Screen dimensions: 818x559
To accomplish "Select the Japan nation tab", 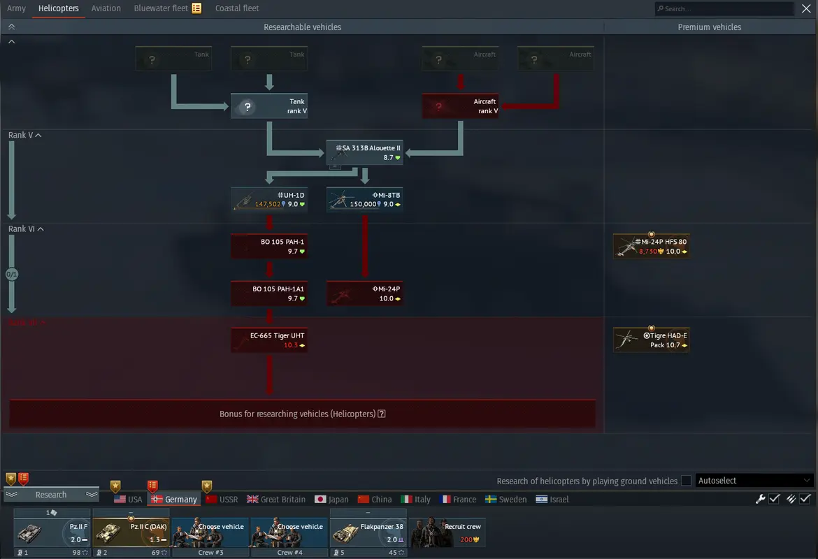I will tap(332, 500).
